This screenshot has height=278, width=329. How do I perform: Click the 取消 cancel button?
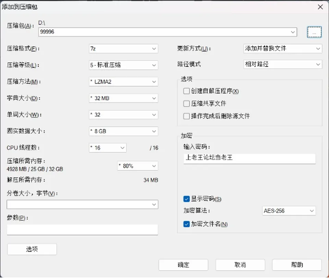pyautogui.click(x=240, y=265)
